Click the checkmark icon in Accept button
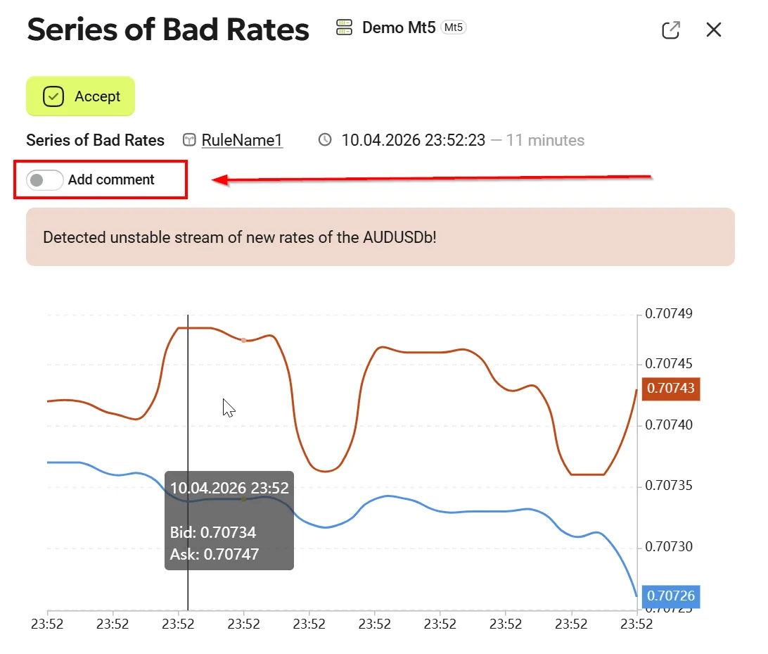Viewport: 768px width, 654px height. 53,96
